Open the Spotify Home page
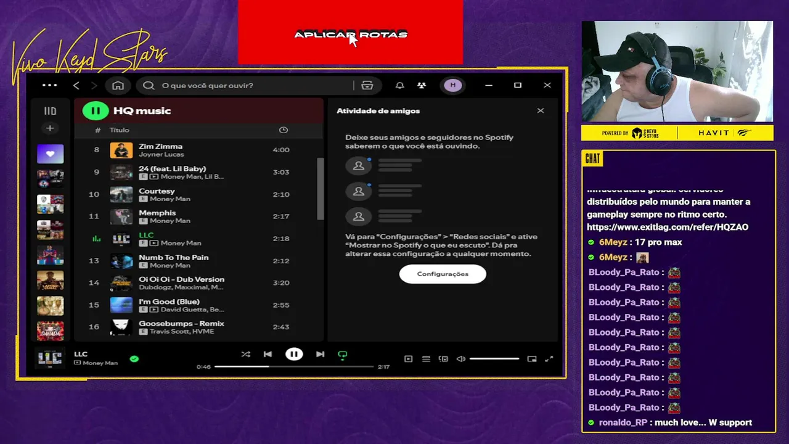 pos(118,85)
